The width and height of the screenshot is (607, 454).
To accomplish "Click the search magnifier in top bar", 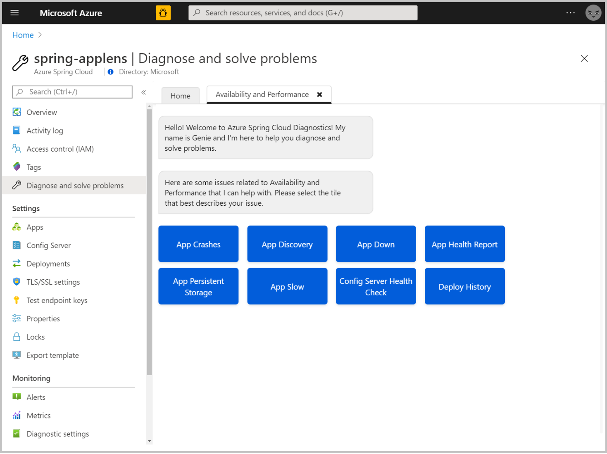I will (197, 13).
